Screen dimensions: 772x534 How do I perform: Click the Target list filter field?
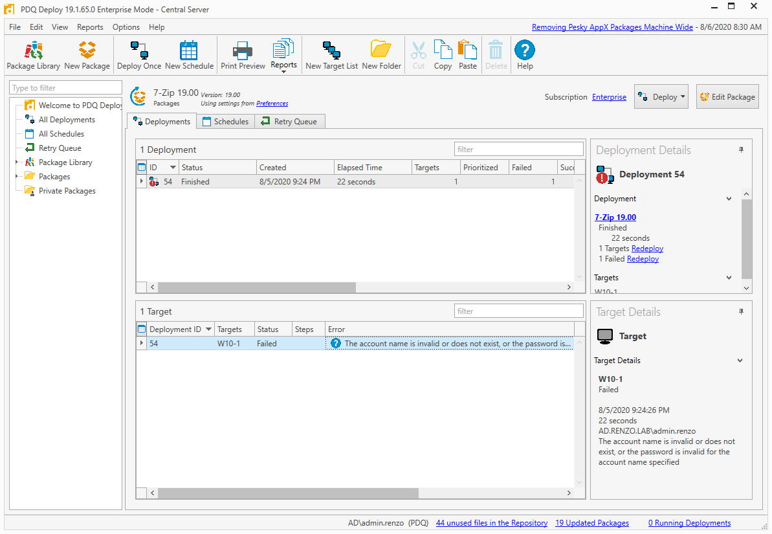518,311
